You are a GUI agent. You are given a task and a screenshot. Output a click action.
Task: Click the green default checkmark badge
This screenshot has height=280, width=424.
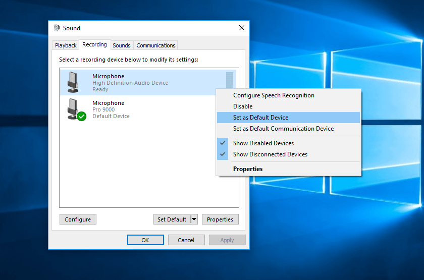81,116
